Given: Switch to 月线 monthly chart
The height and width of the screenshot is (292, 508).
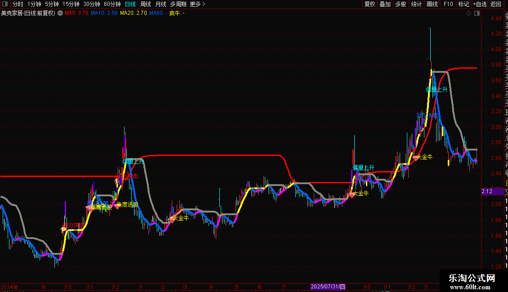Looking at the screenshot, I should [160, 4].
